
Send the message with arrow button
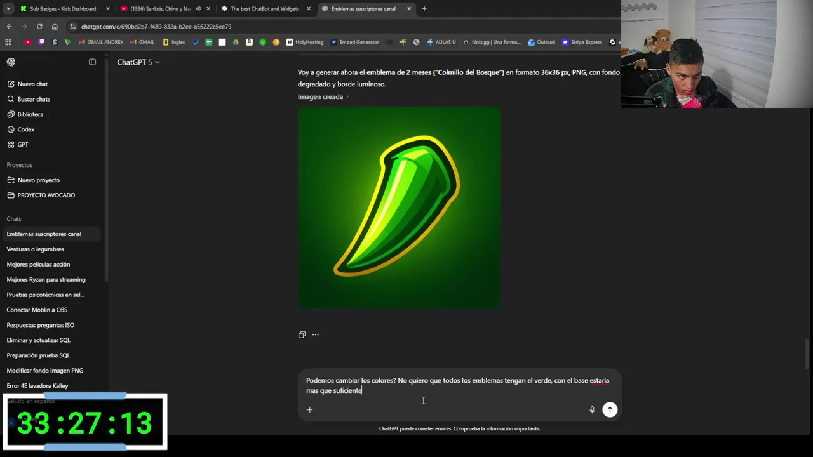610,409
